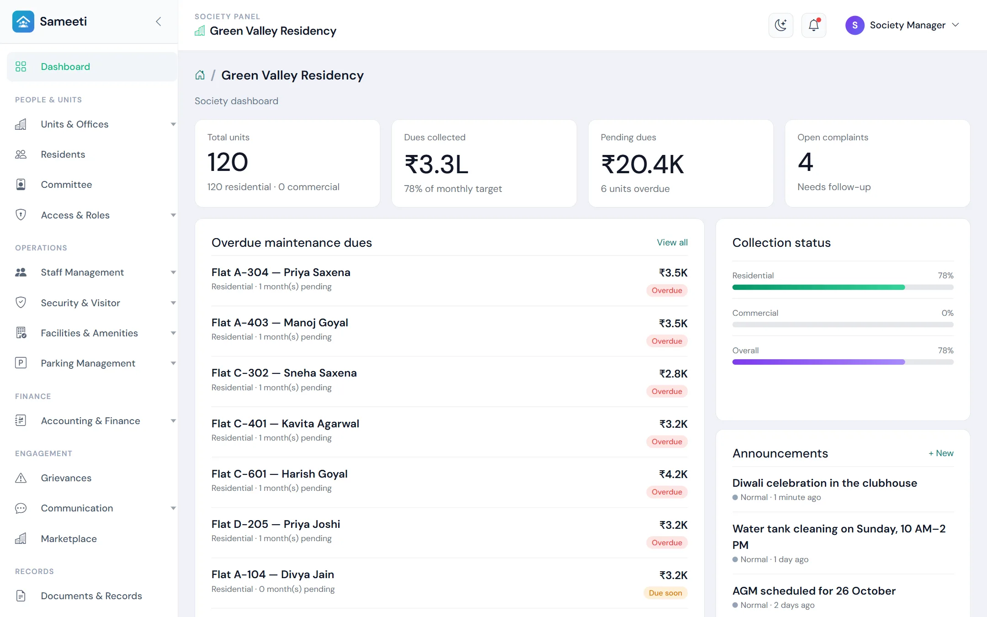Click + New announcement link
This screenshot has height=617, width=987.
tap(941, 453)
